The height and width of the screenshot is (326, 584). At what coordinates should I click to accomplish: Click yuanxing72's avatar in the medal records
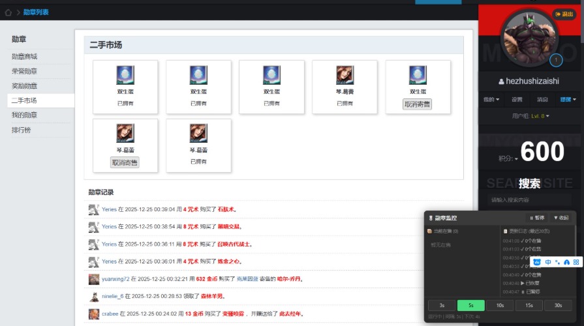point(93,279)
